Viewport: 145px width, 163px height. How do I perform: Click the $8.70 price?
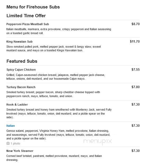click(x=135, y=24)
